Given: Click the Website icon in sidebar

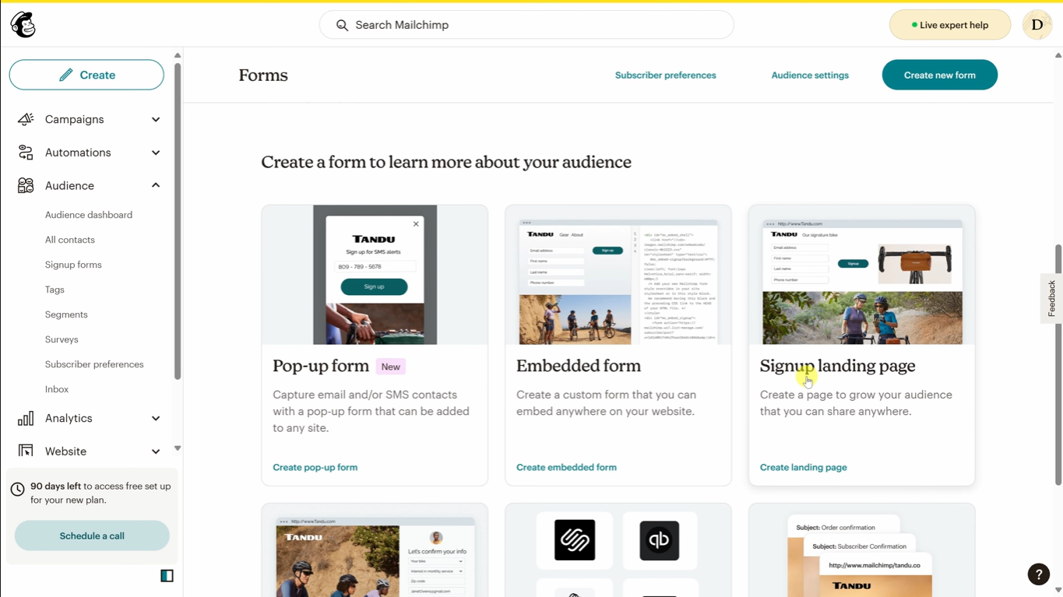Looking at the screenshot, I should (x=25, y=451).
